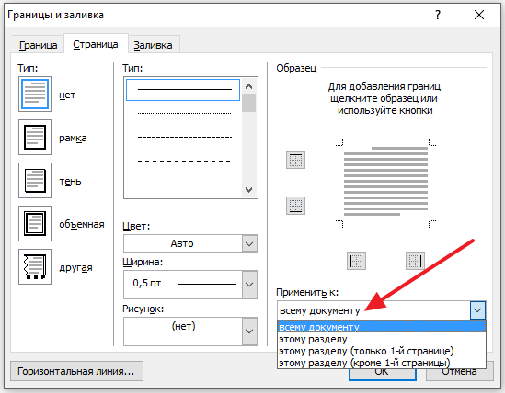Select the 'объемная' 3-D border icon
Image resolution: width=505 pixels, height=393 pixels.
pos(35,223)
